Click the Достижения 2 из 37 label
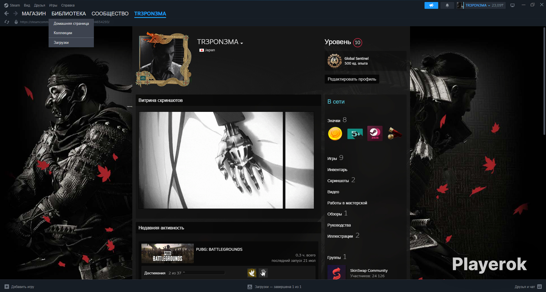This screenshot has height=292, width=546. (163, 273)
